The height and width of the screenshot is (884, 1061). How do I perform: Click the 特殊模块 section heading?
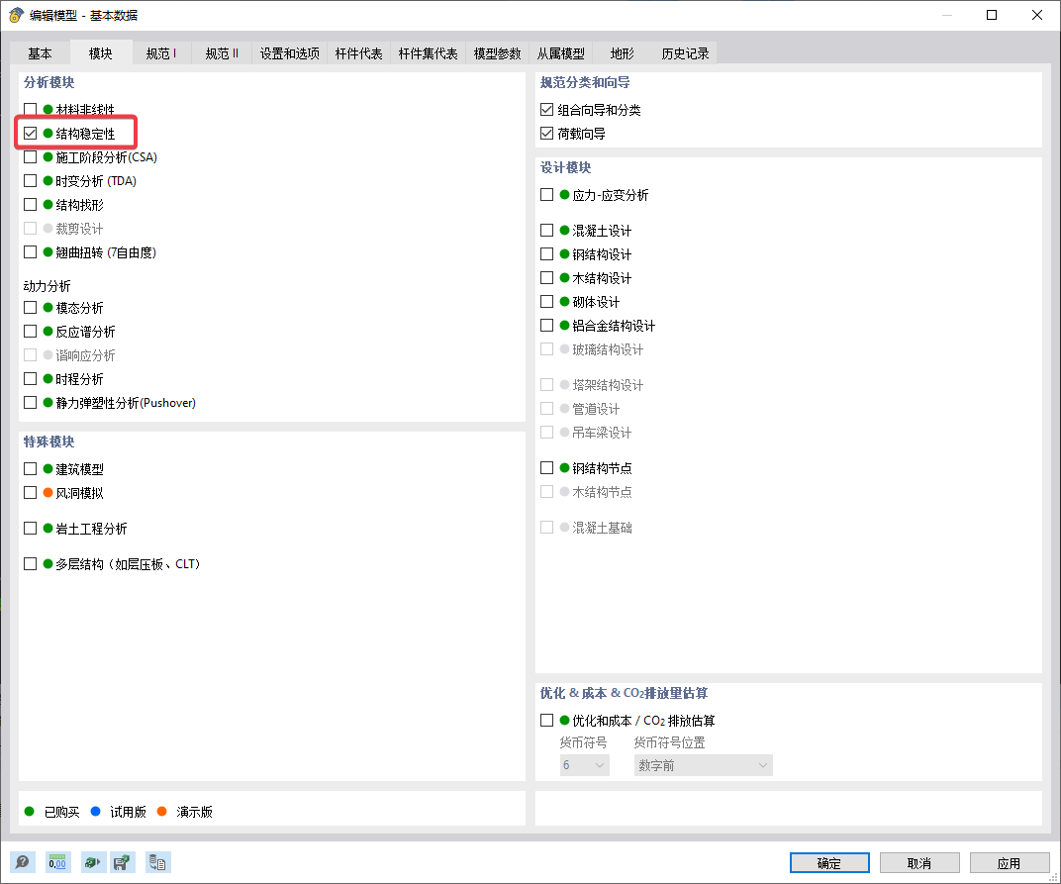(48, 442)
